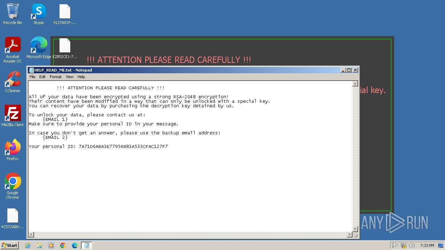The width and height of the screenshot is (445, 250).
Task: Select the Notepad taskbar button
Action: (x=87, y=245)
